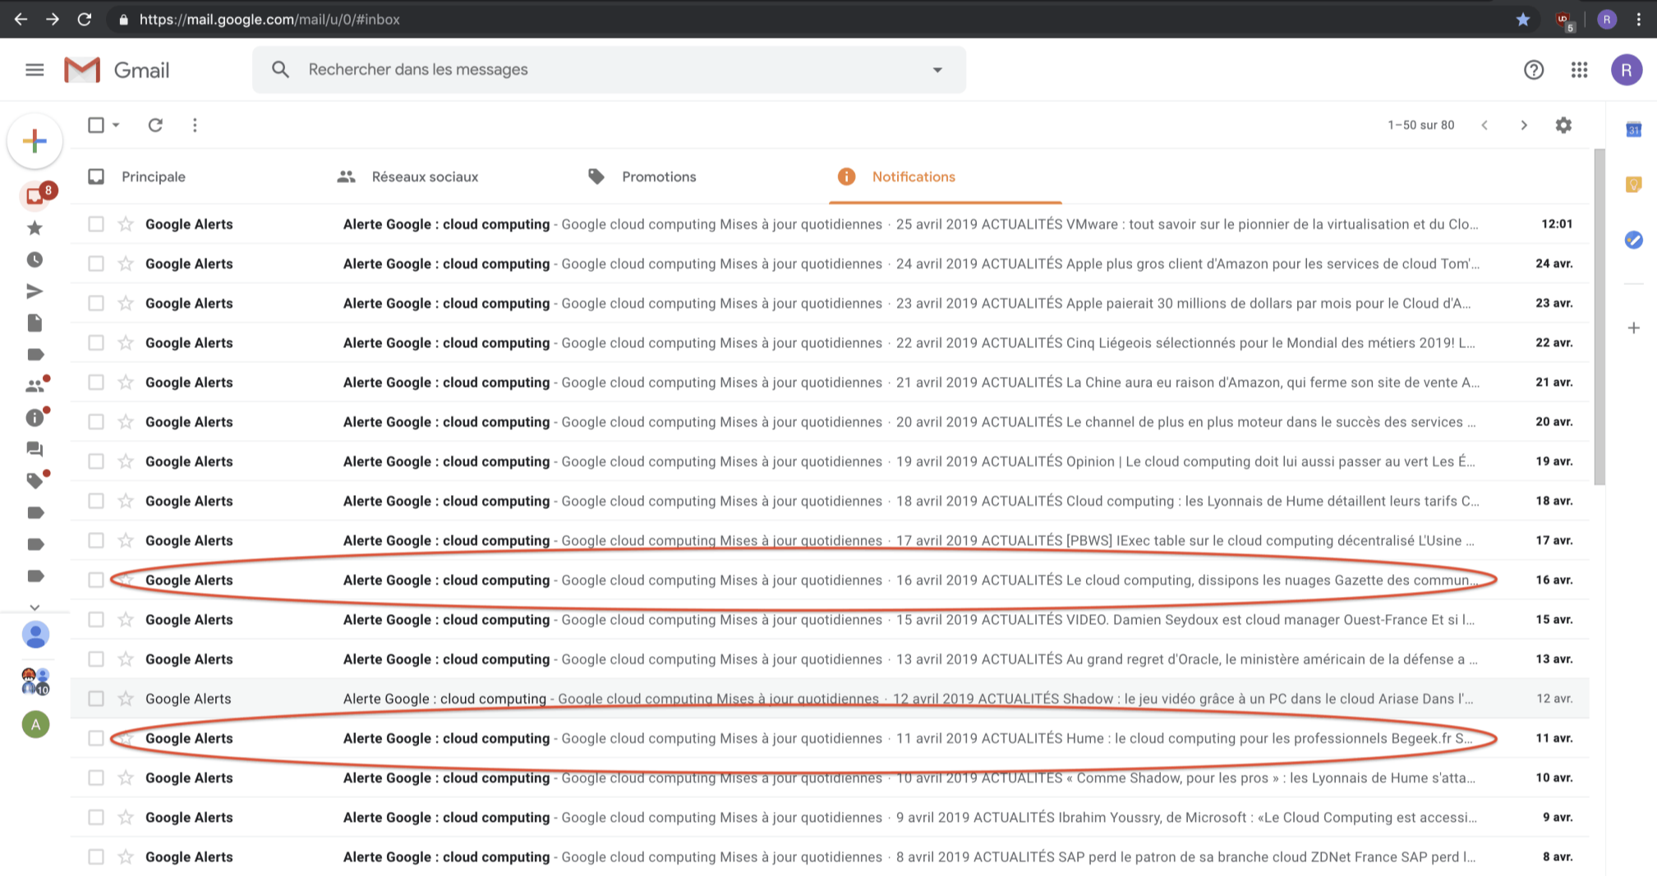Open the Google apps grid
Screen dimensions: 1657x876
pyautogui.click(x=1579, y=70)
